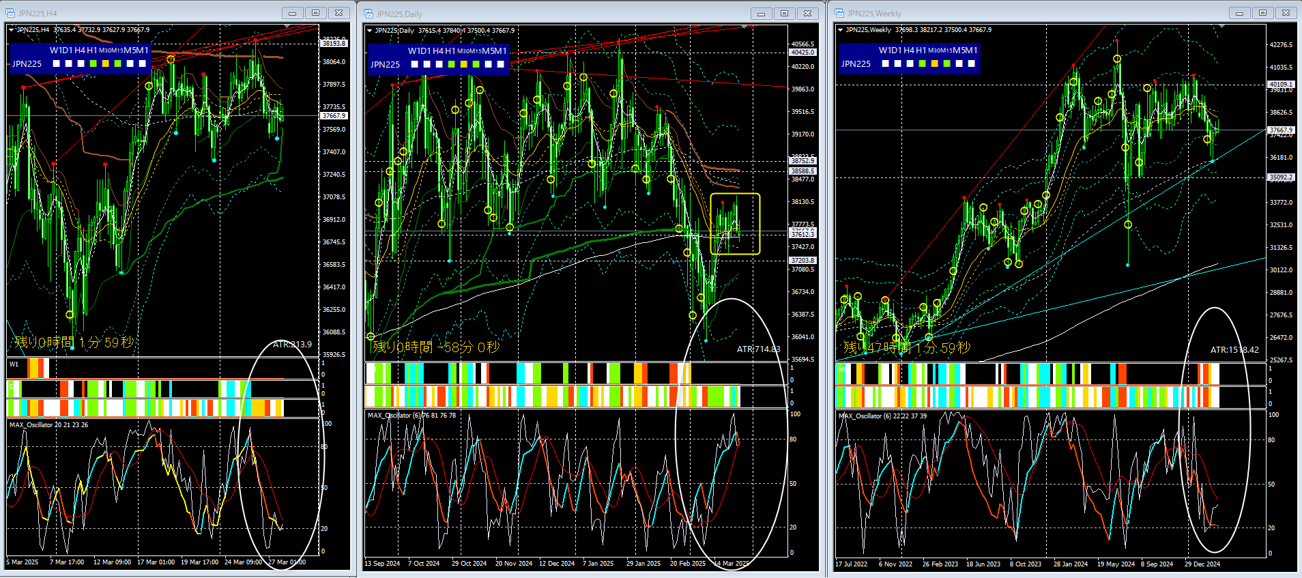Click the orange M30 square in H4 window
The height and width of the screenshot is (578, 1302).
[106, 63]
